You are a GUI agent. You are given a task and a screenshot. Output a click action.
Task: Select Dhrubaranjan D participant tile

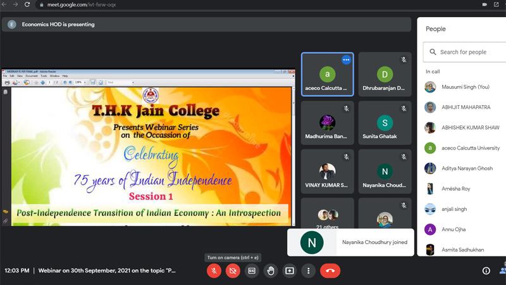pyautogui.click(x=385, y=74)
